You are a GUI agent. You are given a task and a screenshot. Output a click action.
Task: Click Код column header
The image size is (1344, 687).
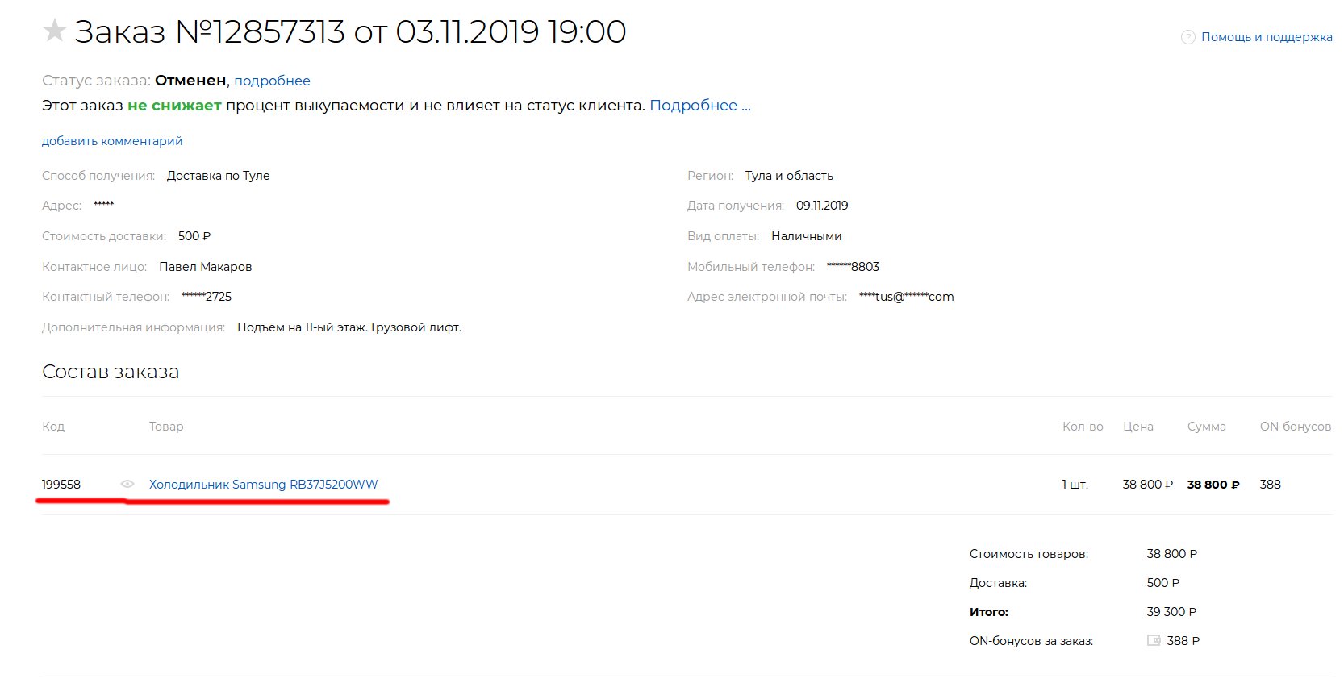click(x=53, y=427)
